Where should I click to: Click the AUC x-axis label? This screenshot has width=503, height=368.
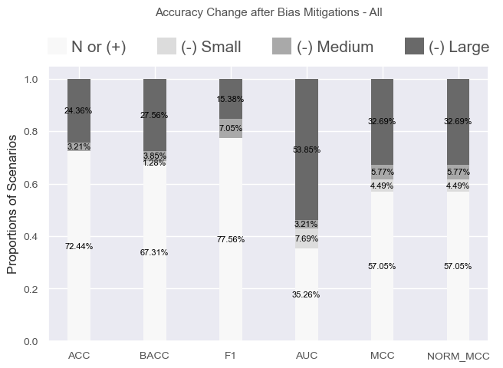pos(307,356)
